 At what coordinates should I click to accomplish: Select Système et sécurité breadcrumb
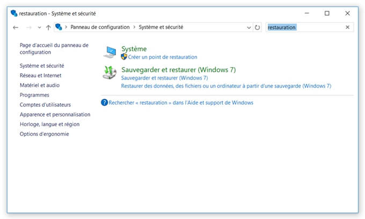[161, 27]
